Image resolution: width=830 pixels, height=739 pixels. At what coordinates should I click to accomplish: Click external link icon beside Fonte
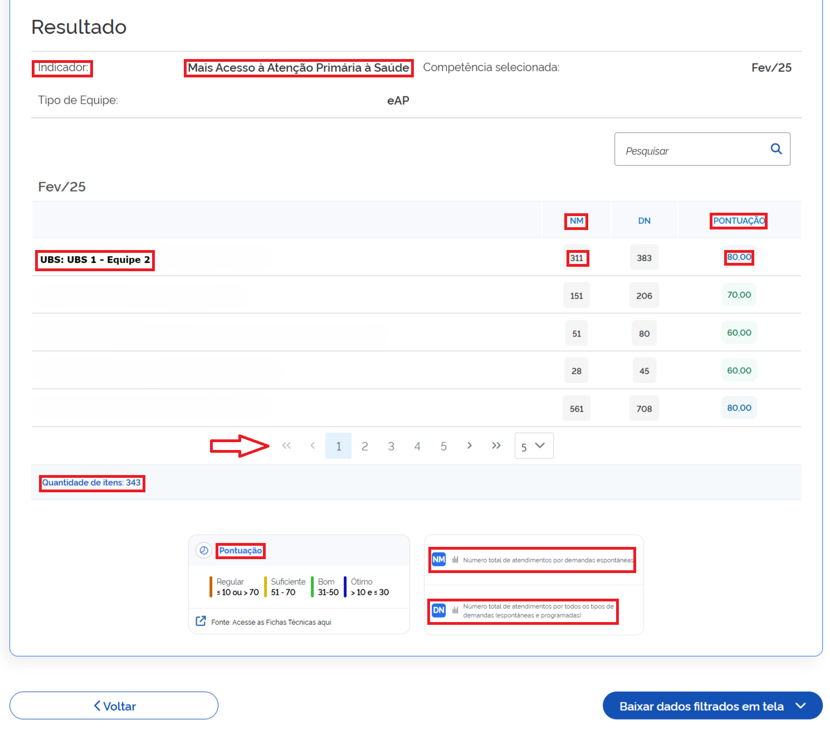click(x=201, y=621)
